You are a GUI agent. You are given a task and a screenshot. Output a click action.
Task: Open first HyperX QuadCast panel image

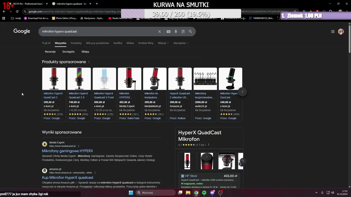pyautogui.click(x=187, y=161)
